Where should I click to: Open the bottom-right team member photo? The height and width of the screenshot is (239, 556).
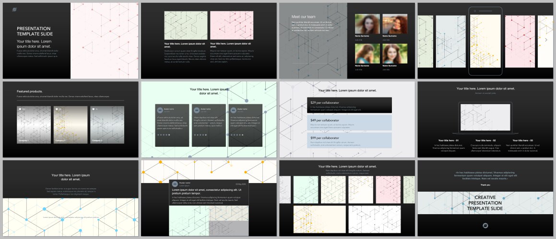[394, 53]
